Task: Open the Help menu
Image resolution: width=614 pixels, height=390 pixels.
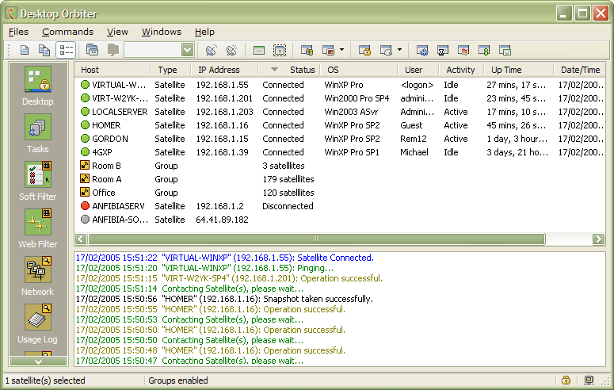Action: point(204,32)
